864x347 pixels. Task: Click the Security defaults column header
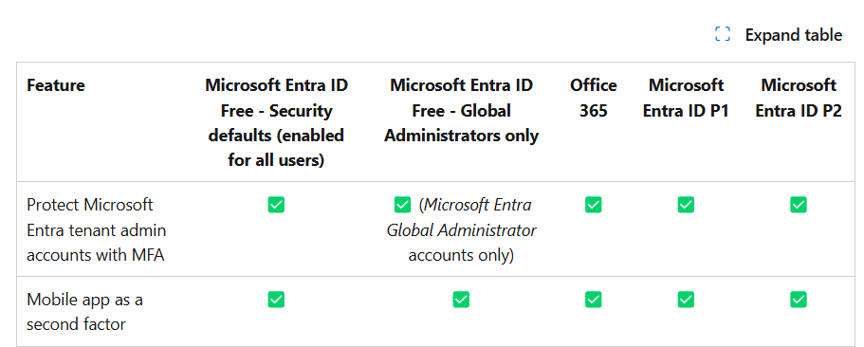pos(276,123)
